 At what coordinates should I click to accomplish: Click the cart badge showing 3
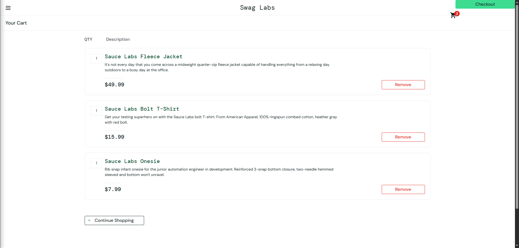point(457,13)
